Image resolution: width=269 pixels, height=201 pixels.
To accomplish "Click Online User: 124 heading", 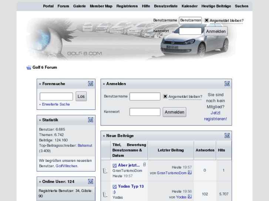I will 58,182.
